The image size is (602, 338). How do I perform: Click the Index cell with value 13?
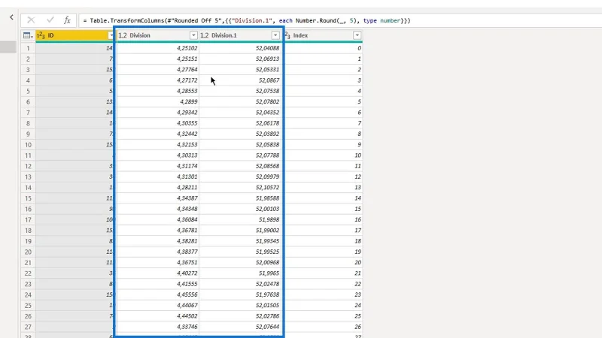322,187
